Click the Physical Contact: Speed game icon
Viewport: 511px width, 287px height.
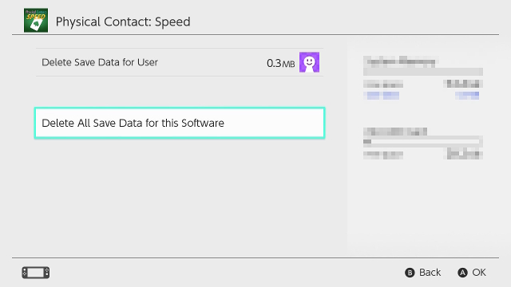point(36,20)
